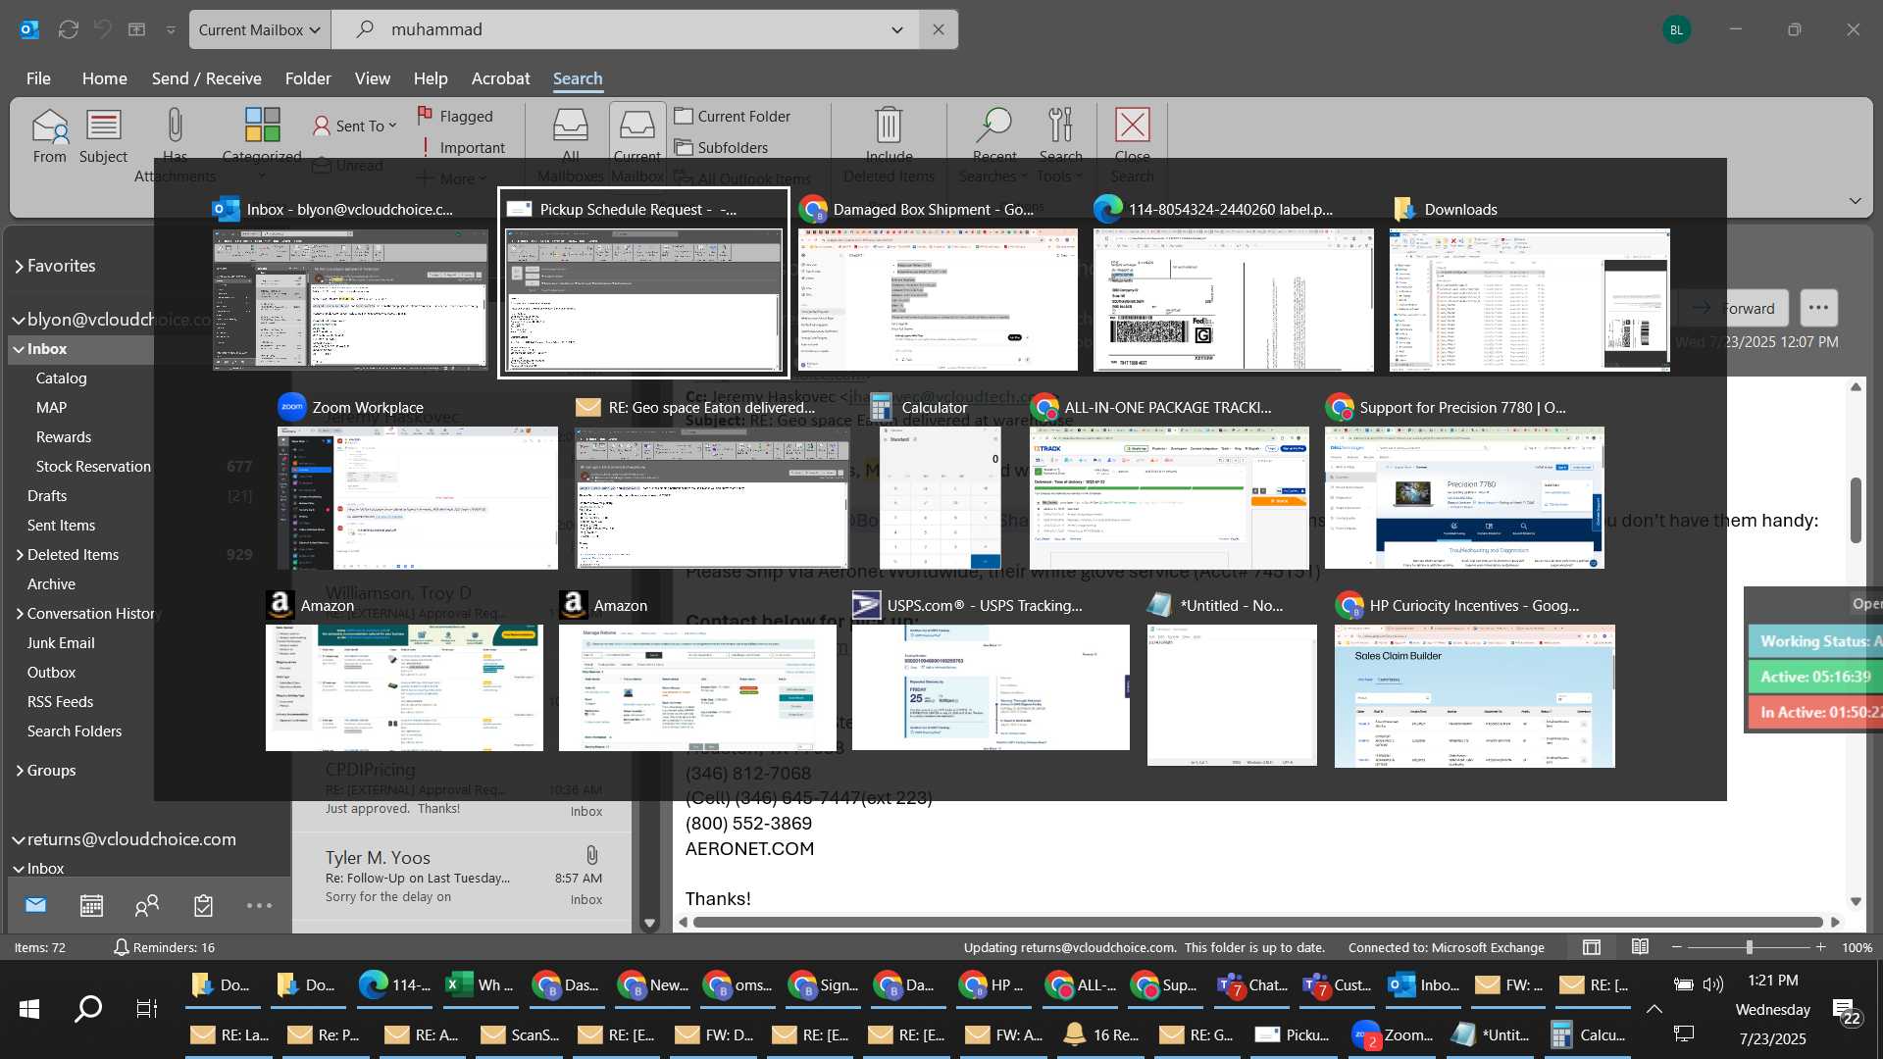Click the Close Search red X icon
This screenshot has width=1883, height=1059.
coord(1133,126)
